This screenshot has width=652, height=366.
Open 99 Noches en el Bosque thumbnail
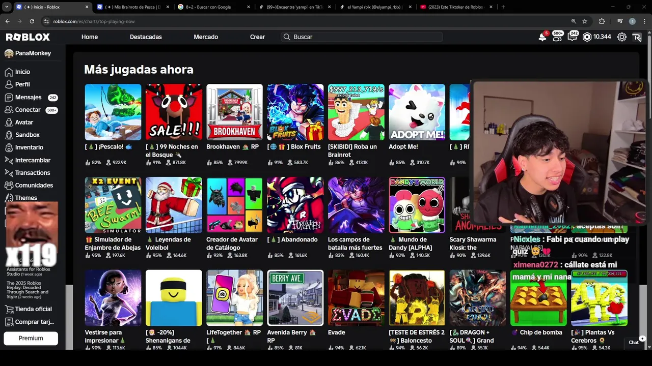tap(174, 112)
